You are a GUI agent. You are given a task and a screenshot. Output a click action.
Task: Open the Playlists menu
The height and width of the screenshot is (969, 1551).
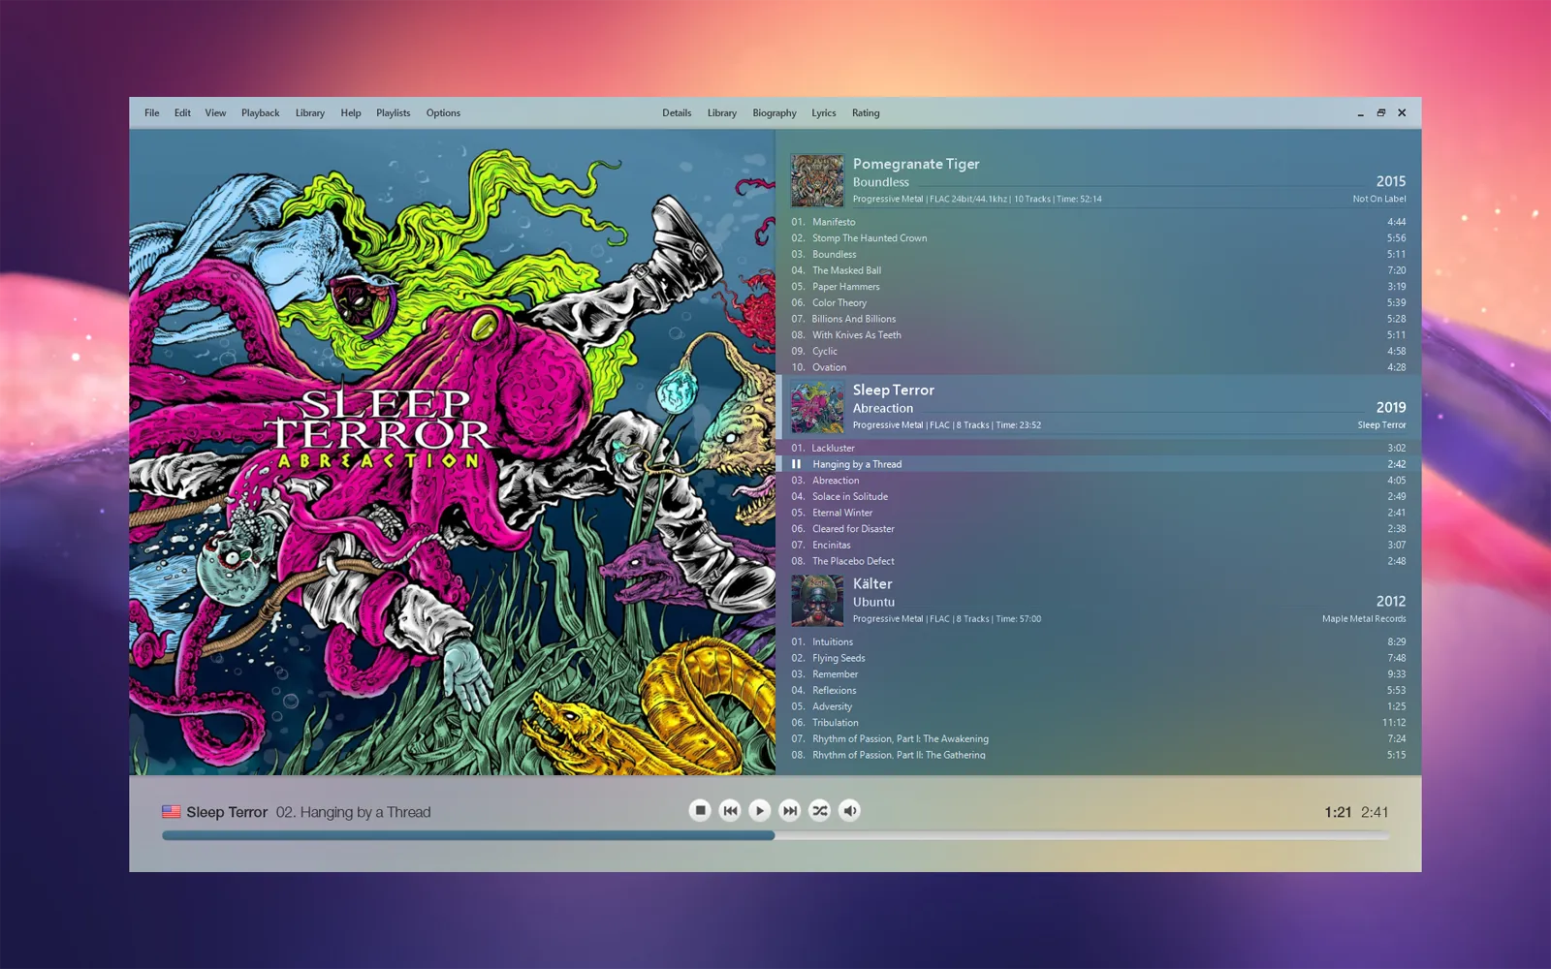pyautogui.click(x=393, y=113)
